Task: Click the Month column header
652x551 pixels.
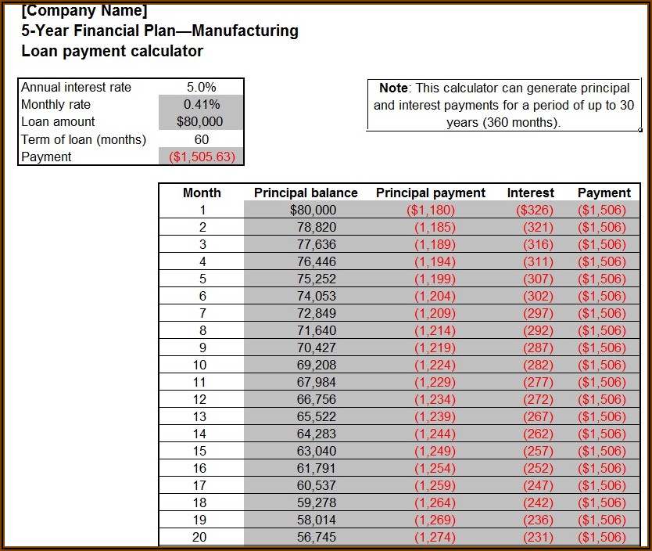Action: pos(202,193)
